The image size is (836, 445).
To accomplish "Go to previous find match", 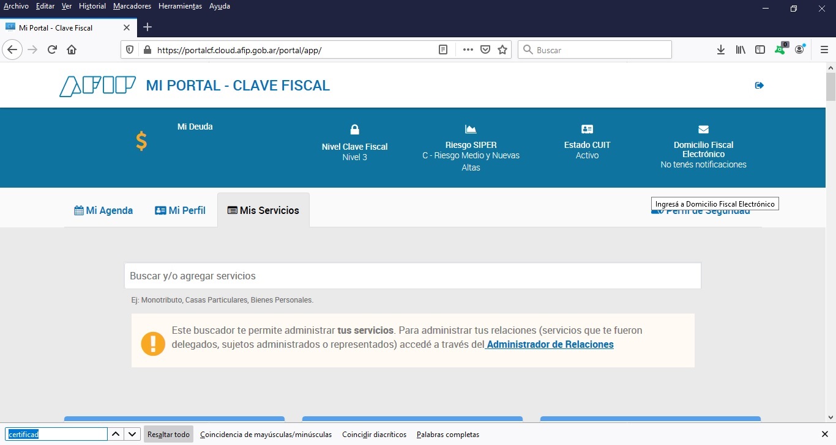I will point(116,435).
